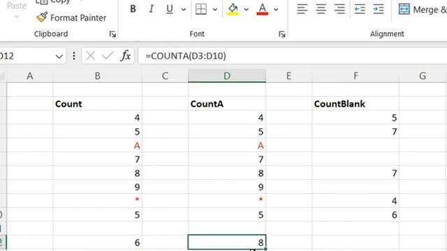447x251 pixels.
Task: Select column A header
Action: click(x=29, y=76)
